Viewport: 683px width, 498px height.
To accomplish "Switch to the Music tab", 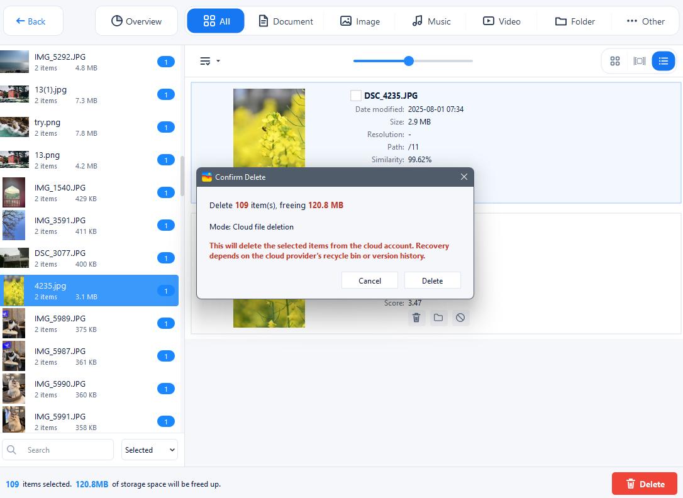I will pos(431,21).
